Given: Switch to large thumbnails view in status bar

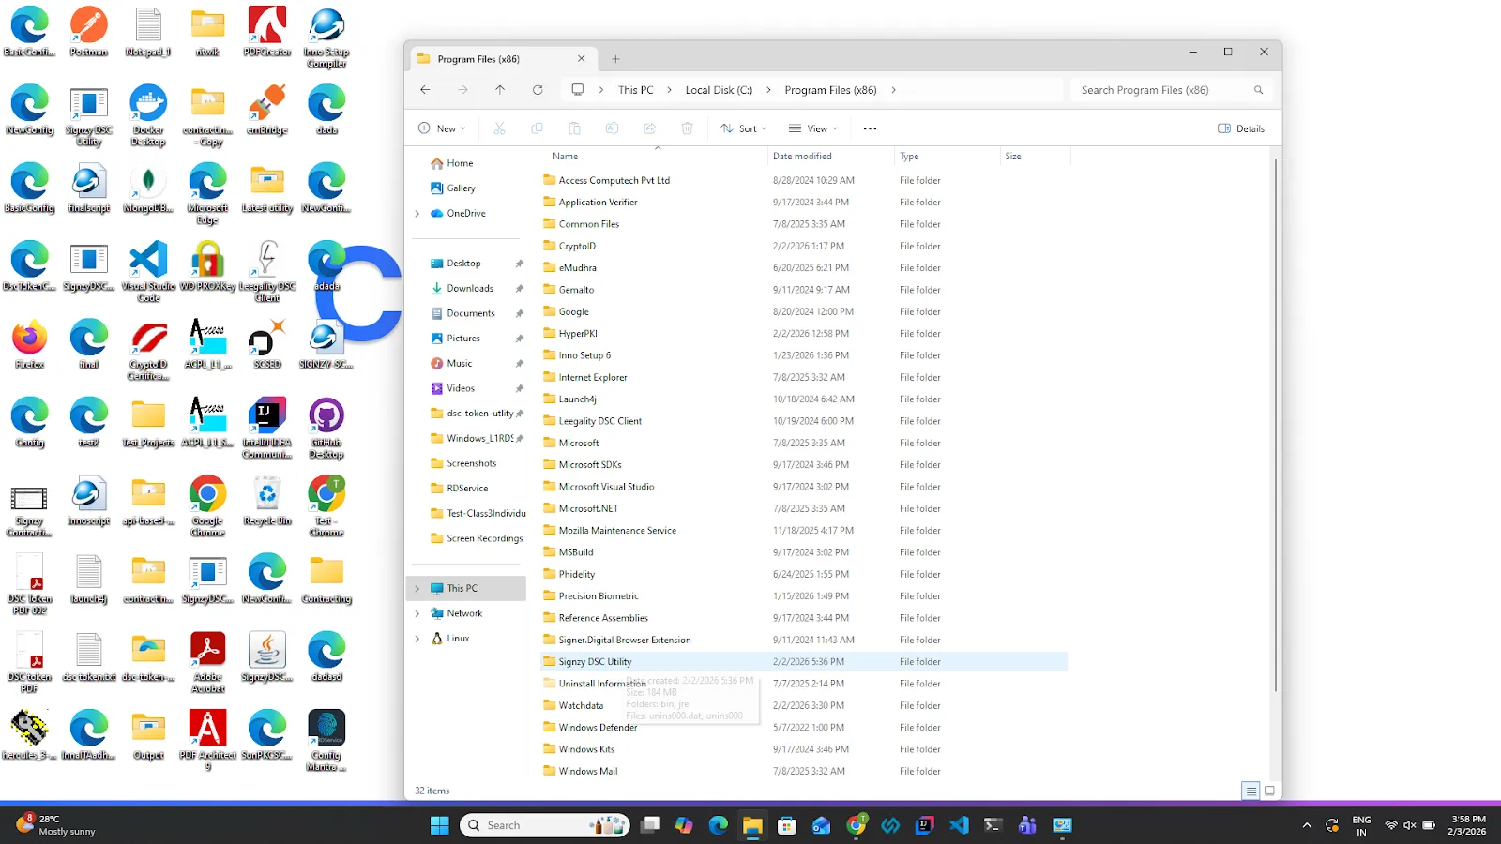Looking at the screenshot, I should 1269,791.
